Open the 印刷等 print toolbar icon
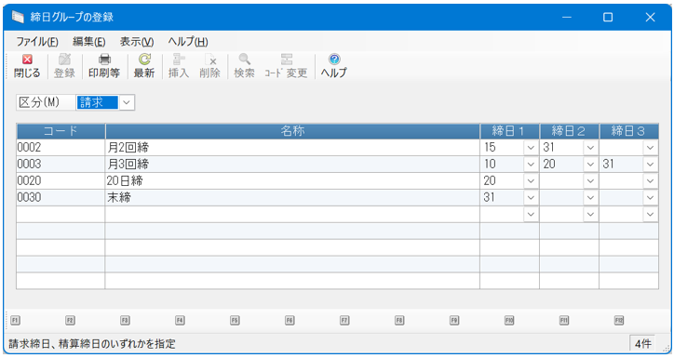674x358 pixels. pyautogui.click(x=104, y=66)
